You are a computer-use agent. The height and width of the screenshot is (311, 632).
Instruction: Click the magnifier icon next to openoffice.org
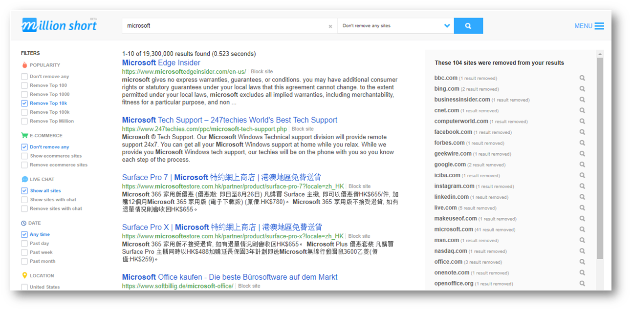pyautogui.click(x=582, y=283)
